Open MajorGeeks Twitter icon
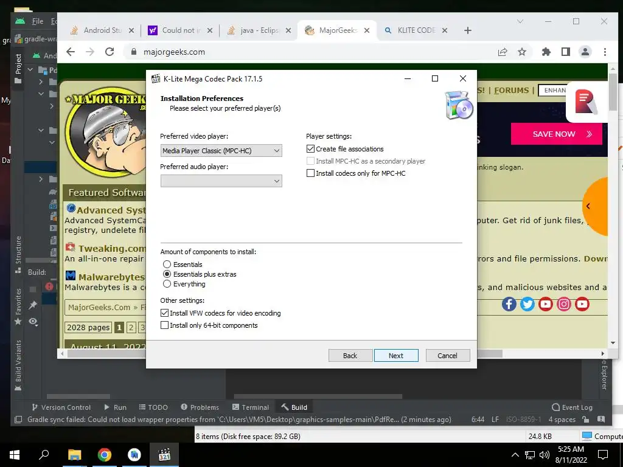623x467 pixels. coord(527,304)
